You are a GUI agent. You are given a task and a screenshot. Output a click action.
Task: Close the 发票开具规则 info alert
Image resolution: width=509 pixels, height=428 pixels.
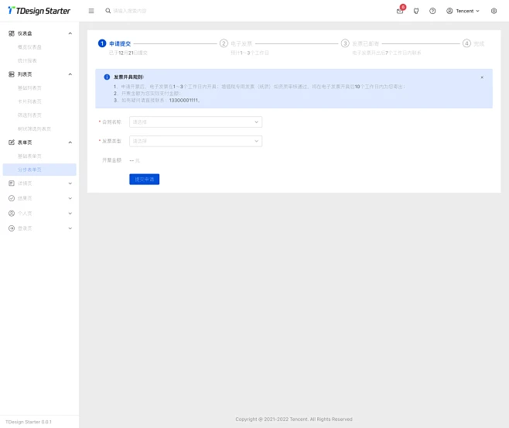click(x=482, y=77)
